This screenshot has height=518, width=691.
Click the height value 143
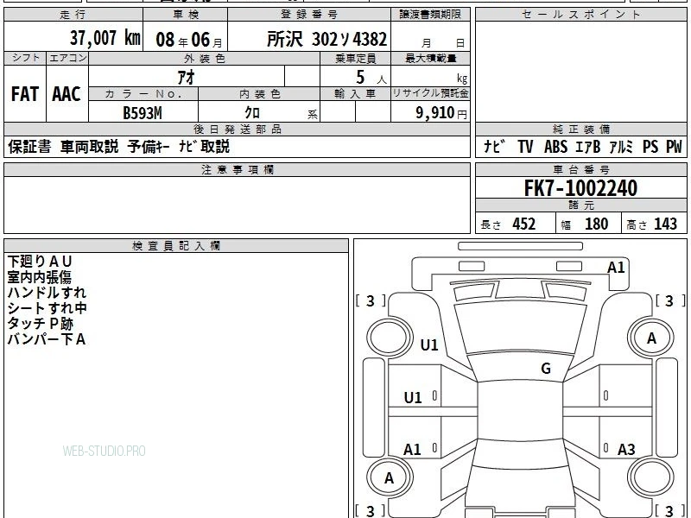(x=665, y=224)
